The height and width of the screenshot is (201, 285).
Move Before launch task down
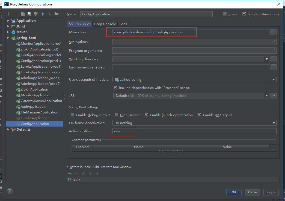pyautogui.click(x=97, y=173)
